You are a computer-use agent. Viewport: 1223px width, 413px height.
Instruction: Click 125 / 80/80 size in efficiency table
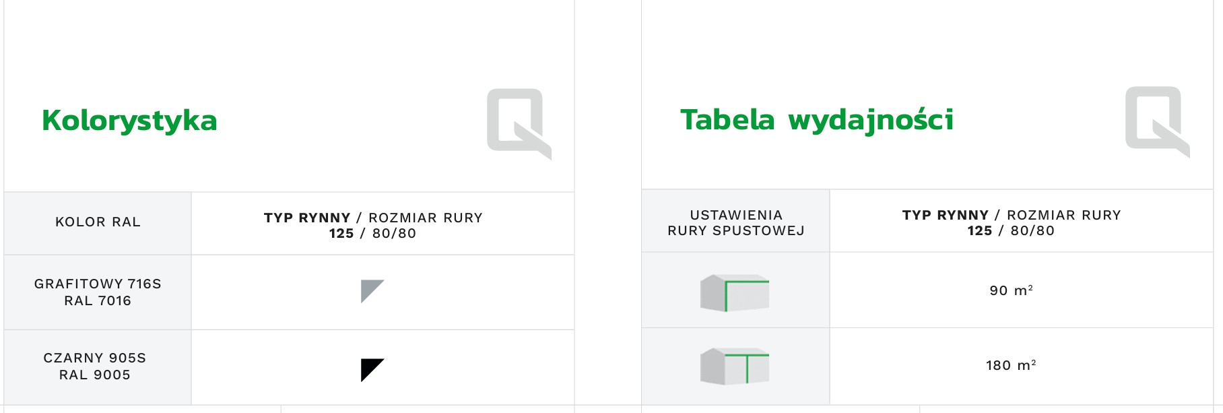(1011, 230)
